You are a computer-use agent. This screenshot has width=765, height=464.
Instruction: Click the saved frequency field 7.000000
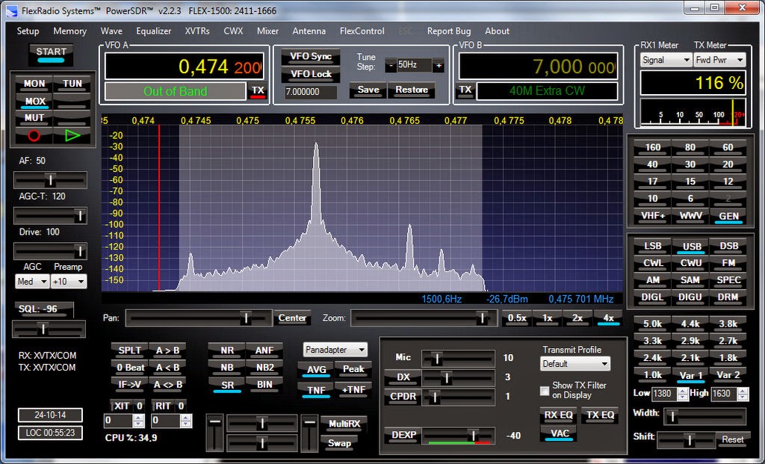click(x=310, y=92)
